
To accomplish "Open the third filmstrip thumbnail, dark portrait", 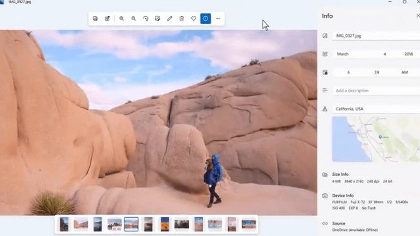I will pyautogui.click(x=98, y=224).
